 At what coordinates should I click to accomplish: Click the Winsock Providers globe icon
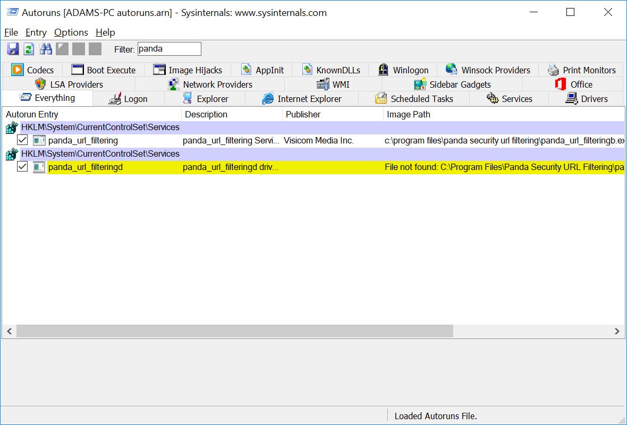click(x=452, y=69)
